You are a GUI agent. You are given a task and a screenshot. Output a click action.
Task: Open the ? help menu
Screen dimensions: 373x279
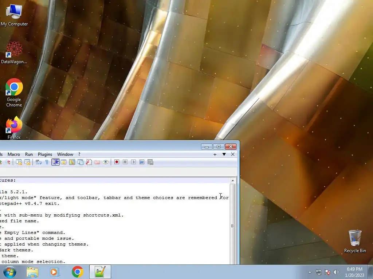click(79, 154)
